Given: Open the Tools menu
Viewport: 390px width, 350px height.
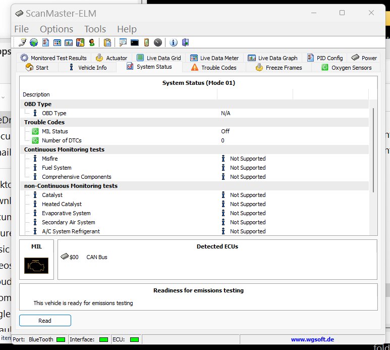Looking at the screenshot, I should (95, 29).
